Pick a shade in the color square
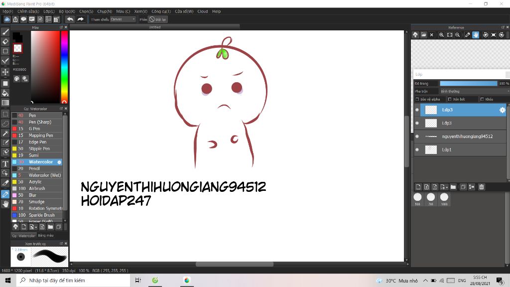The width and height of the screenshot is (510, 287). [x=45, y=67]
